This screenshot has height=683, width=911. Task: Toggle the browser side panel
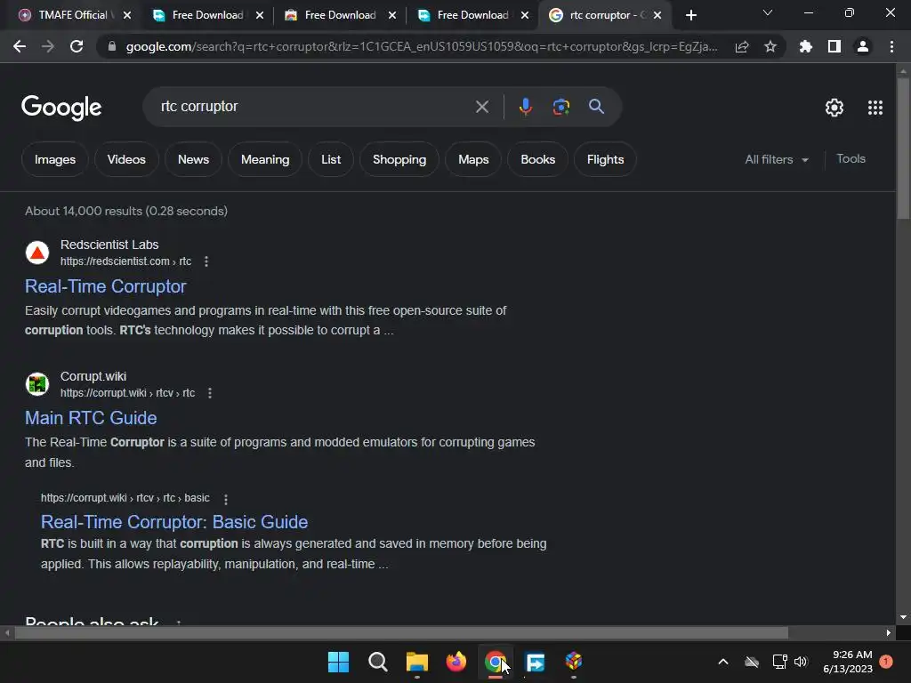(x=834, y=46)
